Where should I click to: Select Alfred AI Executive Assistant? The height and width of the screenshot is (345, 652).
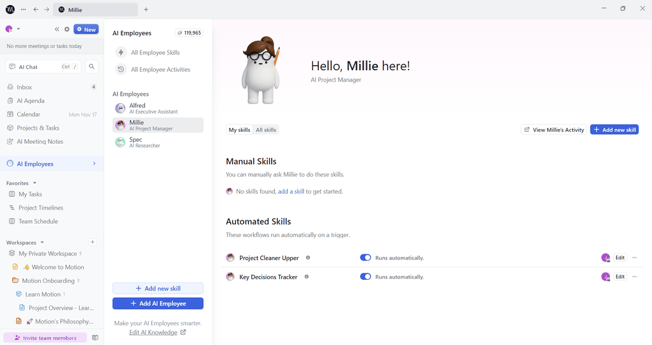158,108
